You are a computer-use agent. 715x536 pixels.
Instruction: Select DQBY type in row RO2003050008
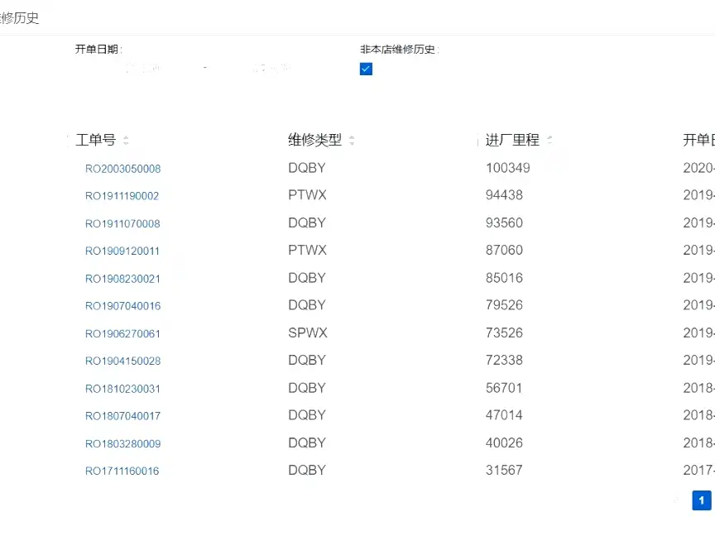[x=307, y=168]
